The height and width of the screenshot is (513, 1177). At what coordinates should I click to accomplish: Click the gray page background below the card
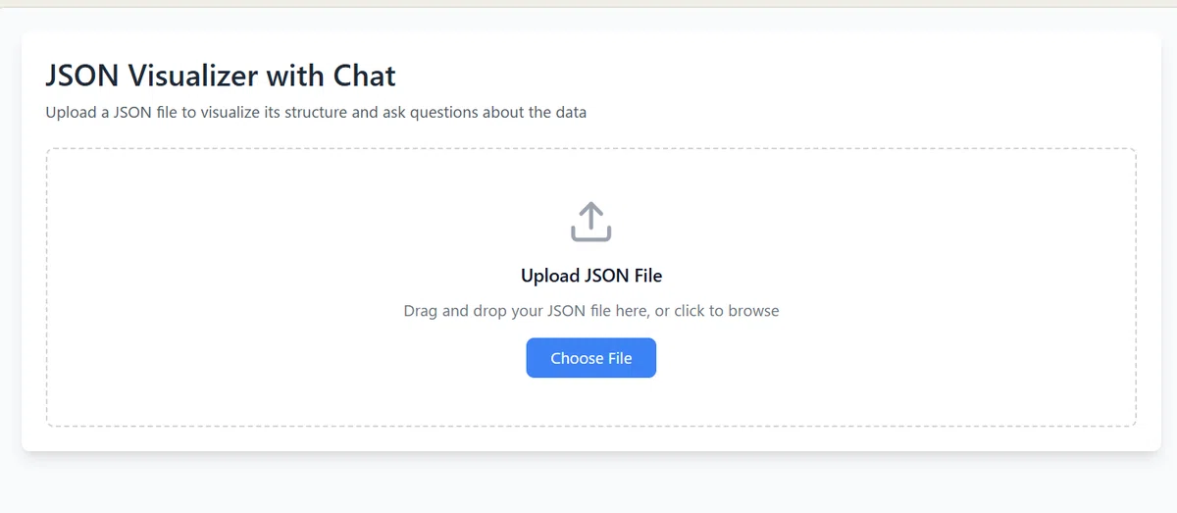[588, 483]
